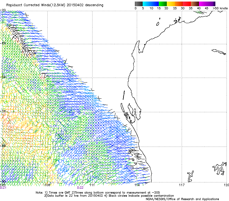The height and width of the screenshot is (201, 229).
Task: Click the '>50 knots' legend label
Action: pos(220,8)
